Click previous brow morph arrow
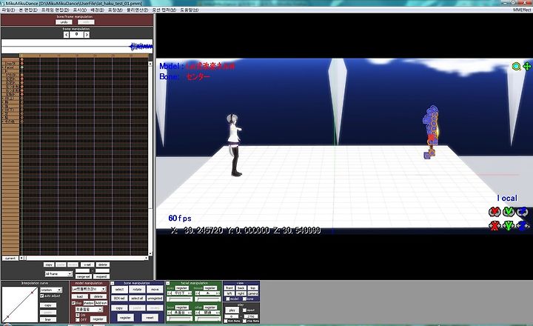 (x=169, y=313)
